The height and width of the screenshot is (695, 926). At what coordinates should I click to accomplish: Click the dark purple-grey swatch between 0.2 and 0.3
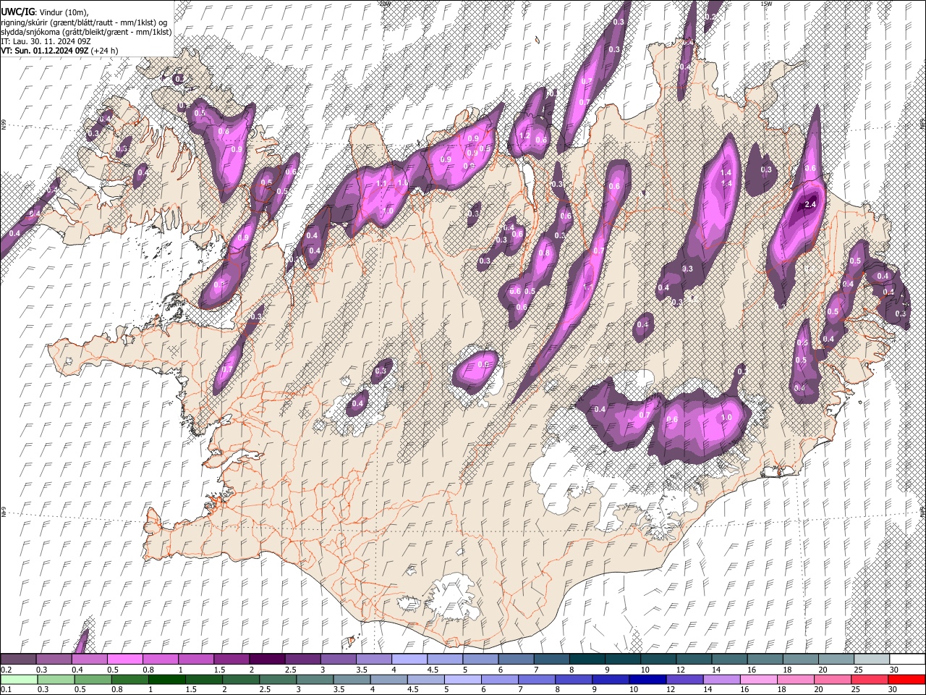point(18,660)
